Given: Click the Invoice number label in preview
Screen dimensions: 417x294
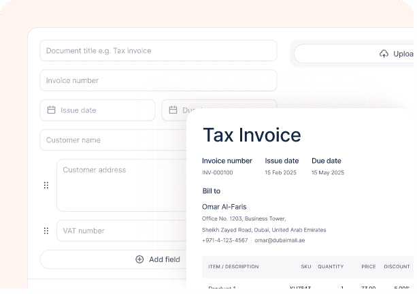Looking at the screenshot, I should pyautogui.click(x=227, y=161).
